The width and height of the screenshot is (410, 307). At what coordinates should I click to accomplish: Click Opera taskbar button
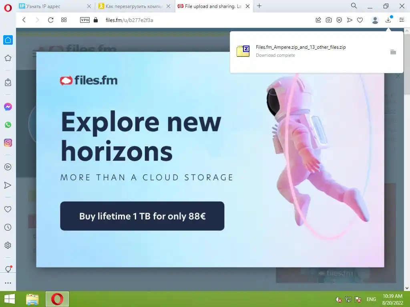point(57,299)
